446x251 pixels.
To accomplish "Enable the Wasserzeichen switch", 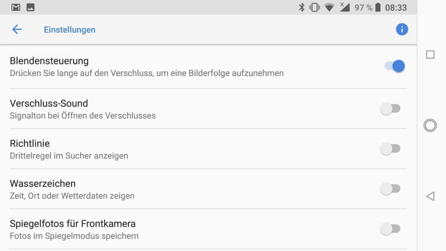I will pos(390,189).
